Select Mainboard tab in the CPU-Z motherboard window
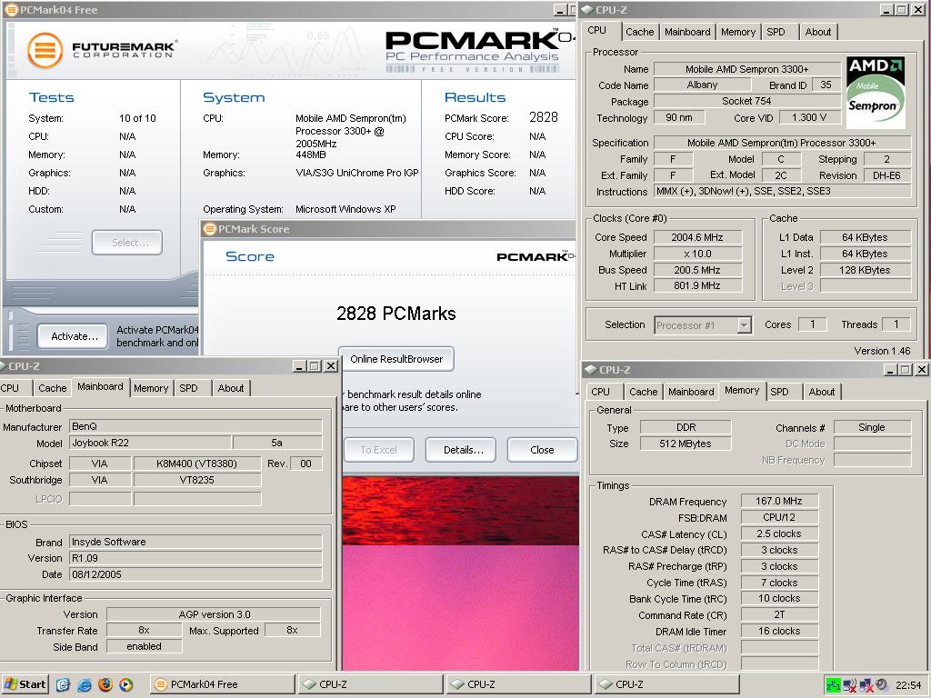Viewport: 931px width, 698px height. (100, 386)
